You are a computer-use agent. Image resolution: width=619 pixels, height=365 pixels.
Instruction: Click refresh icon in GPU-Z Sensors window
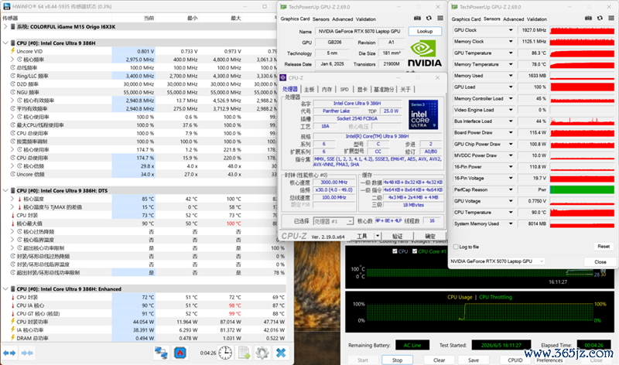[600, 18]
